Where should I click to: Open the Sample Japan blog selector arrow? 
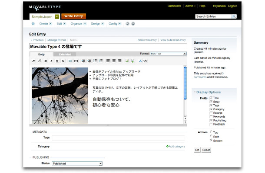(x=57, y=17)
